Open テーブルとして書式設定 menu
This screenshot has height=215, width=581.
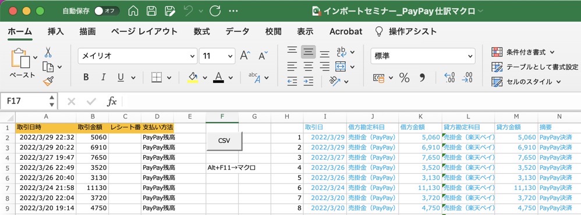click(x=534, y=67)
